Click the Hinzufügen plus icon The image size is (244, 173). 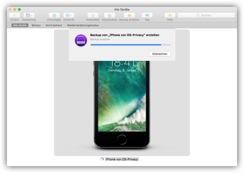click(54, 15)
